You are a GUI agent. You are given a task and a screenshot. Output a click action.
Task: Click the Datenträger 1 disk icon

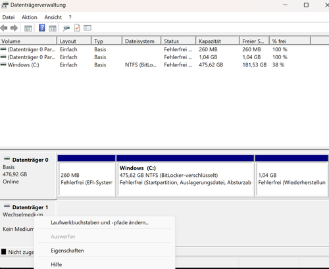click(x=7, y=206)
